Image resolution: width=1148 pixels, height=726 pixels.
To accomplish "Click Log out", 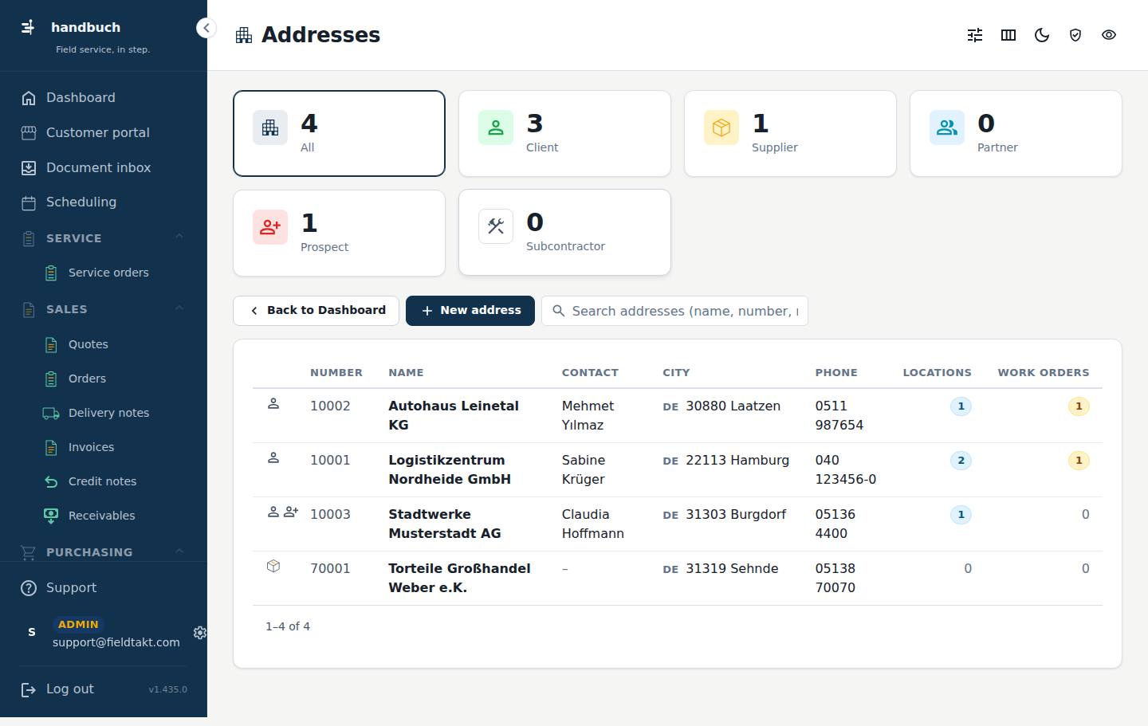I will [x=70, y=689].
